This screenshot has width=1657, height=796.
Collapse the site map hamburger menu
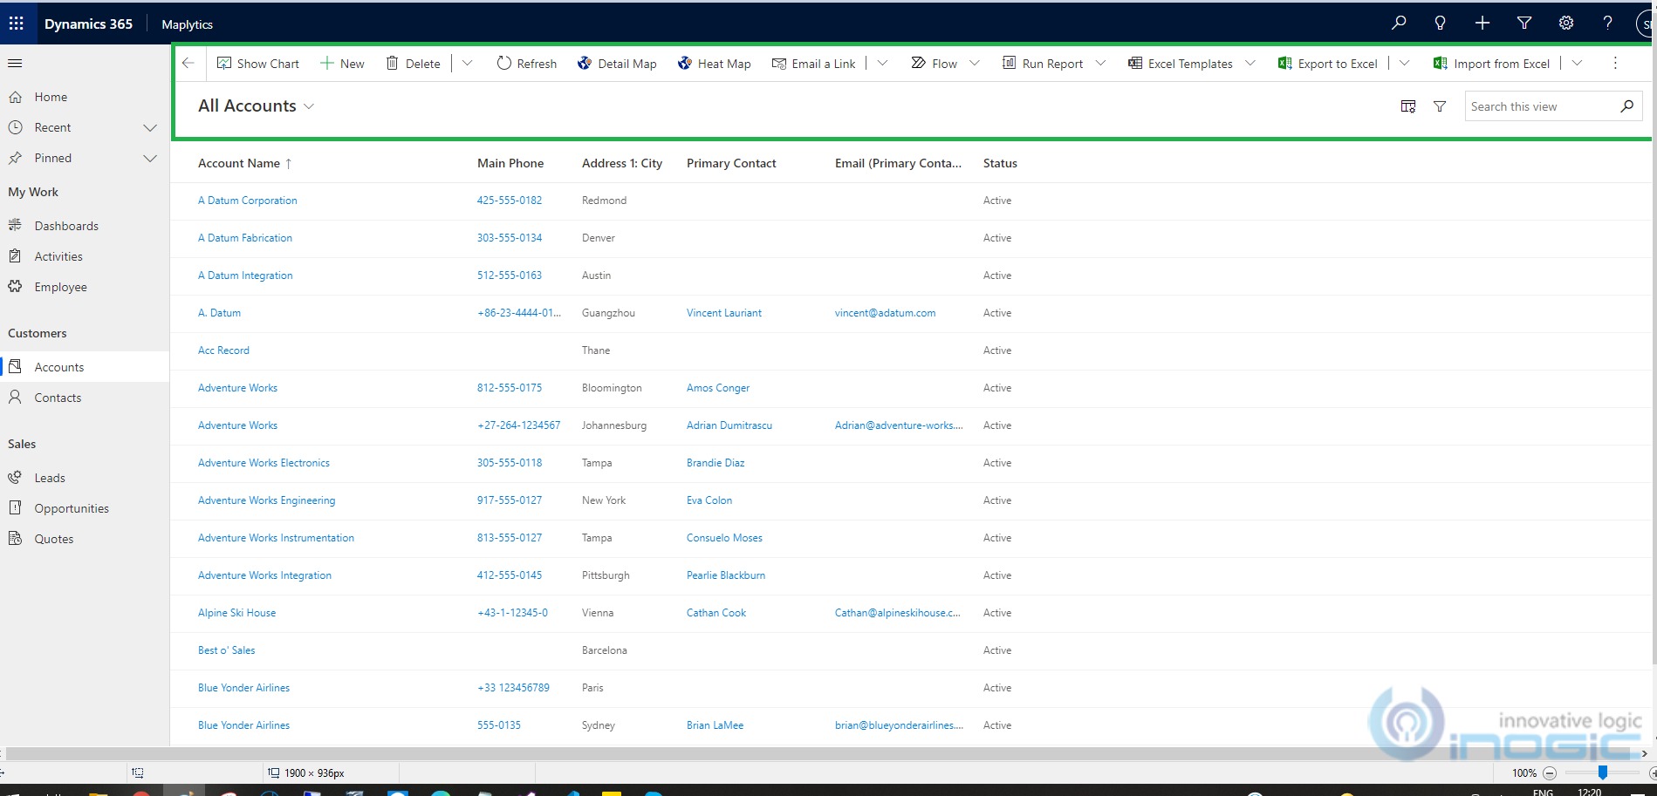(x=15, y=63)
